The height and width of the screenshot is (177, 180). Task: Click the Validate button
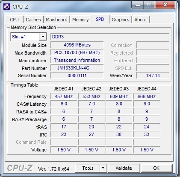[x=124, y=168]
